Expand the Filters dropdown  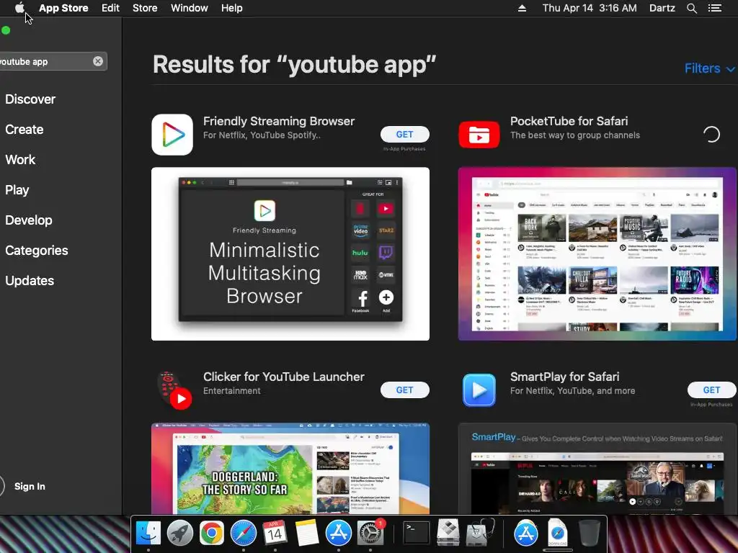pos(709,68)
